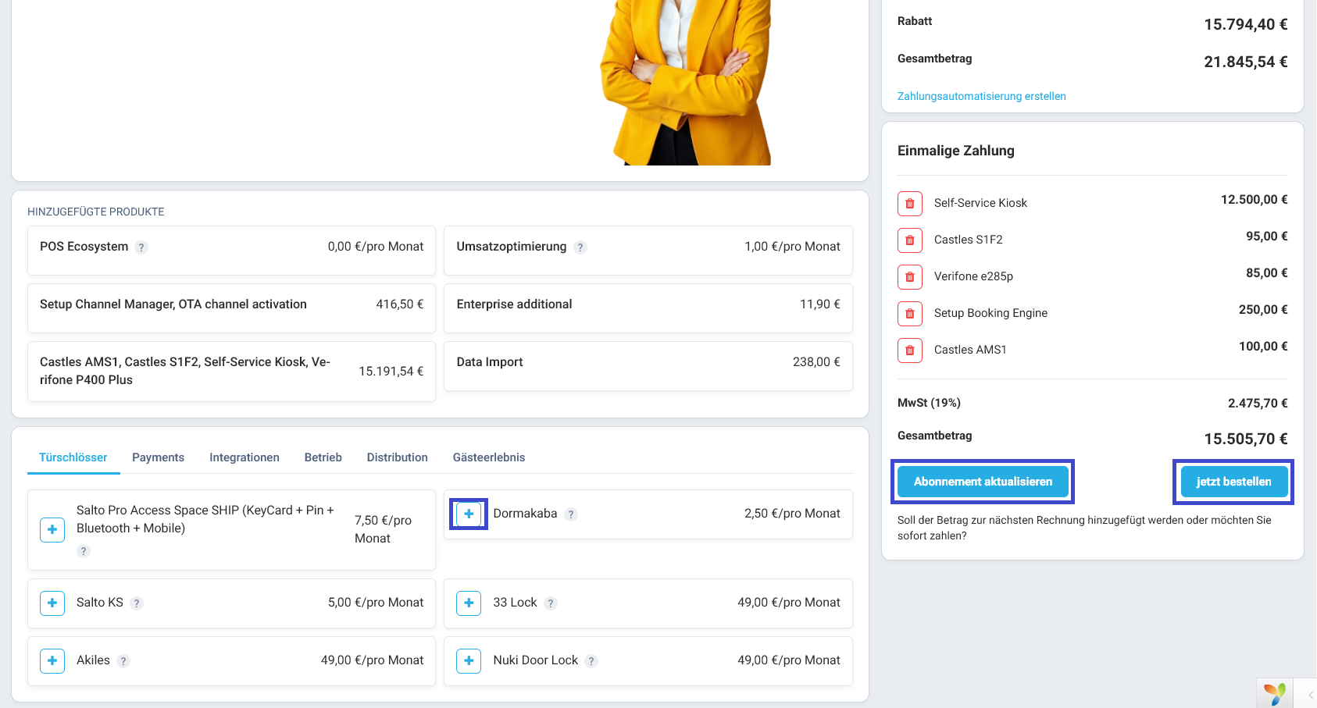Open Zahlungsautomatisierung erstellen link
1317x708 pixels.
click(x=981, y=96)
